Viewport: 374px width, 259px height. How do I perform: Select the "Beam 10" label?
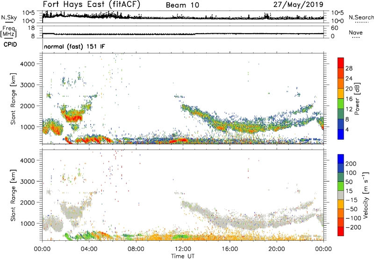pyautogui.click(x=182, y=5)
